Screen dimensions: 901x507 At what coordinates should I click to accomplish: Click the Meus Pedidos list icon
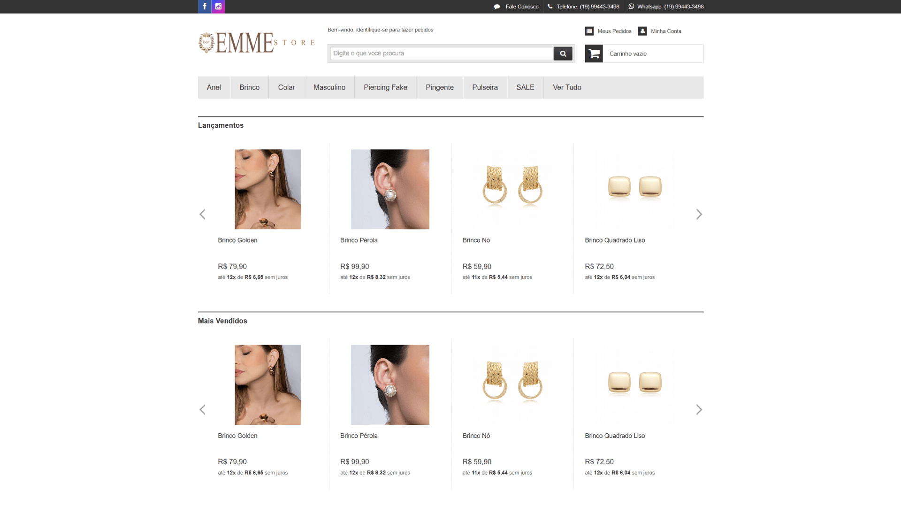(589, 31)
